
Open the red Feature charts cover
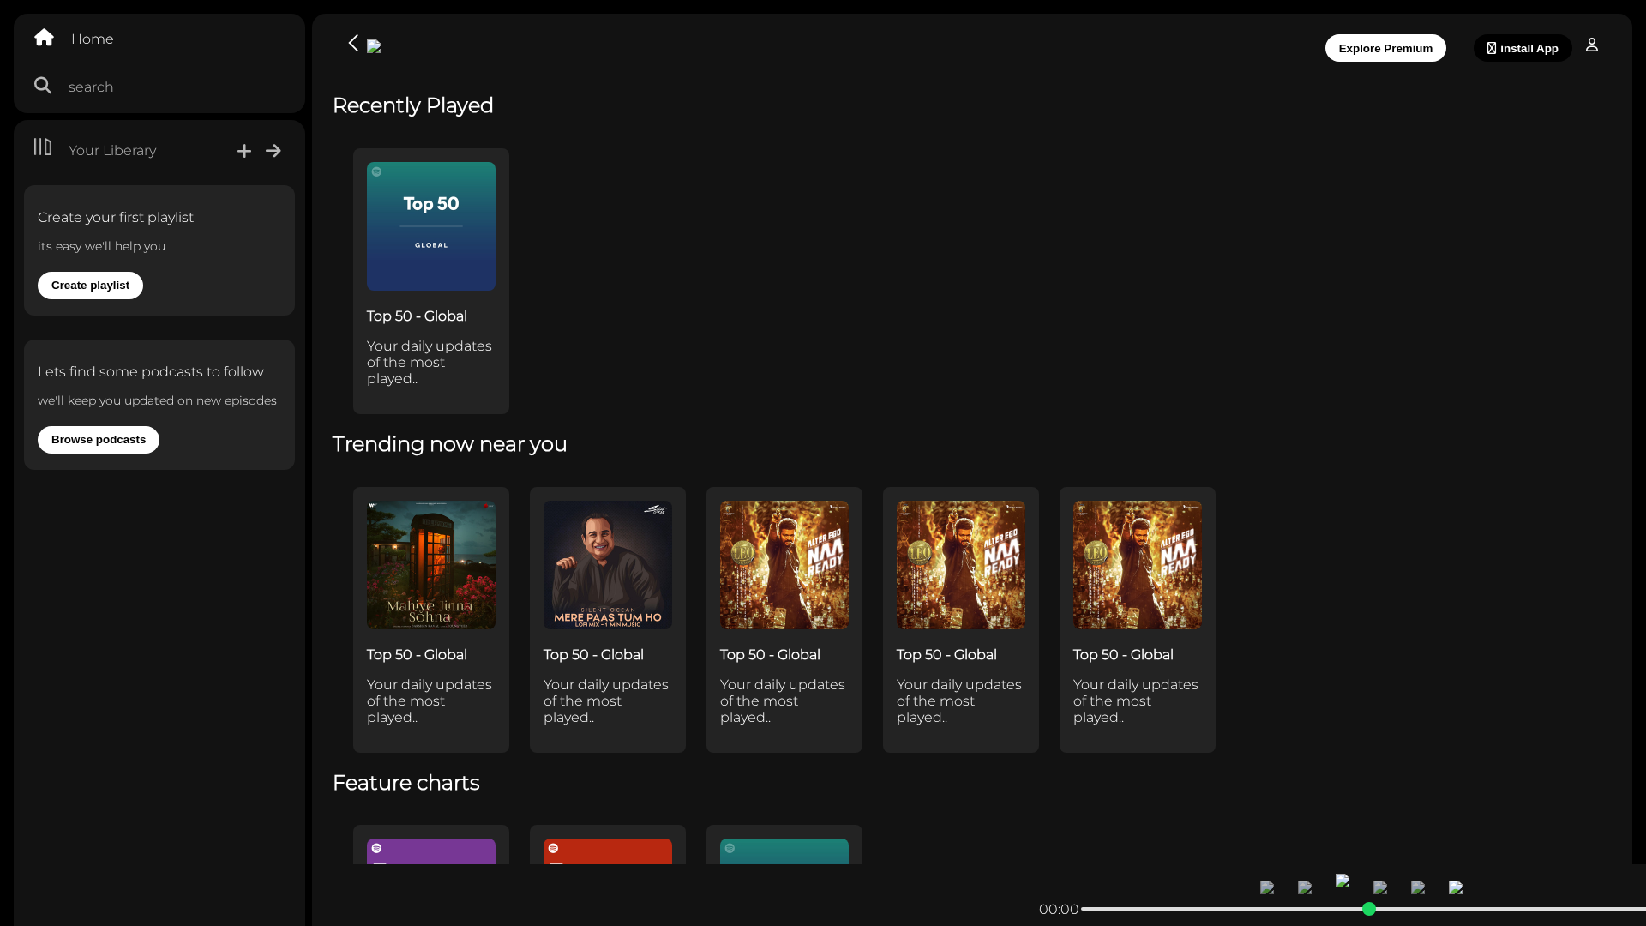(x=608, y=851)
